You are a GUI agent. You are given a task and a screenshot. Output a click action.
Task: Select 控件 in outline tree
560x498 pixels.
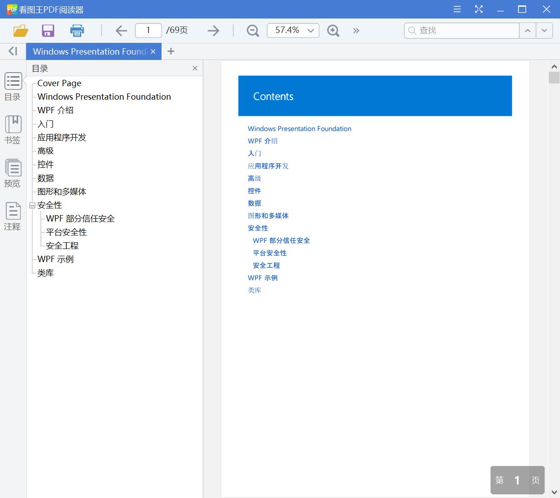point(46,164)
